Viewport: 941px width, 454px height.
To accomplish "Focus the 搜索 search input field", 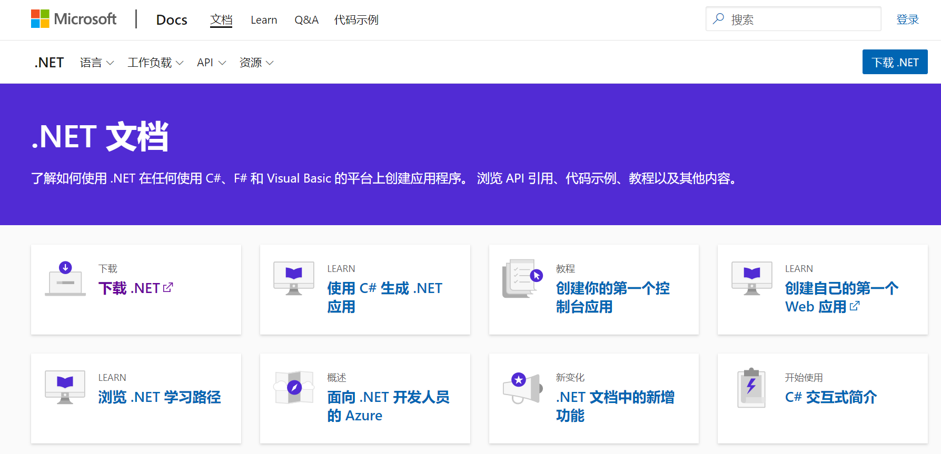I will tap(793, 19).
